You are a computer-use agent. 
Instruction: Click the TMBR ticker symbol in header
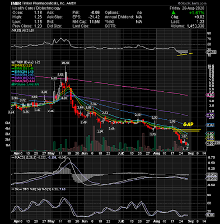[16, 3]
